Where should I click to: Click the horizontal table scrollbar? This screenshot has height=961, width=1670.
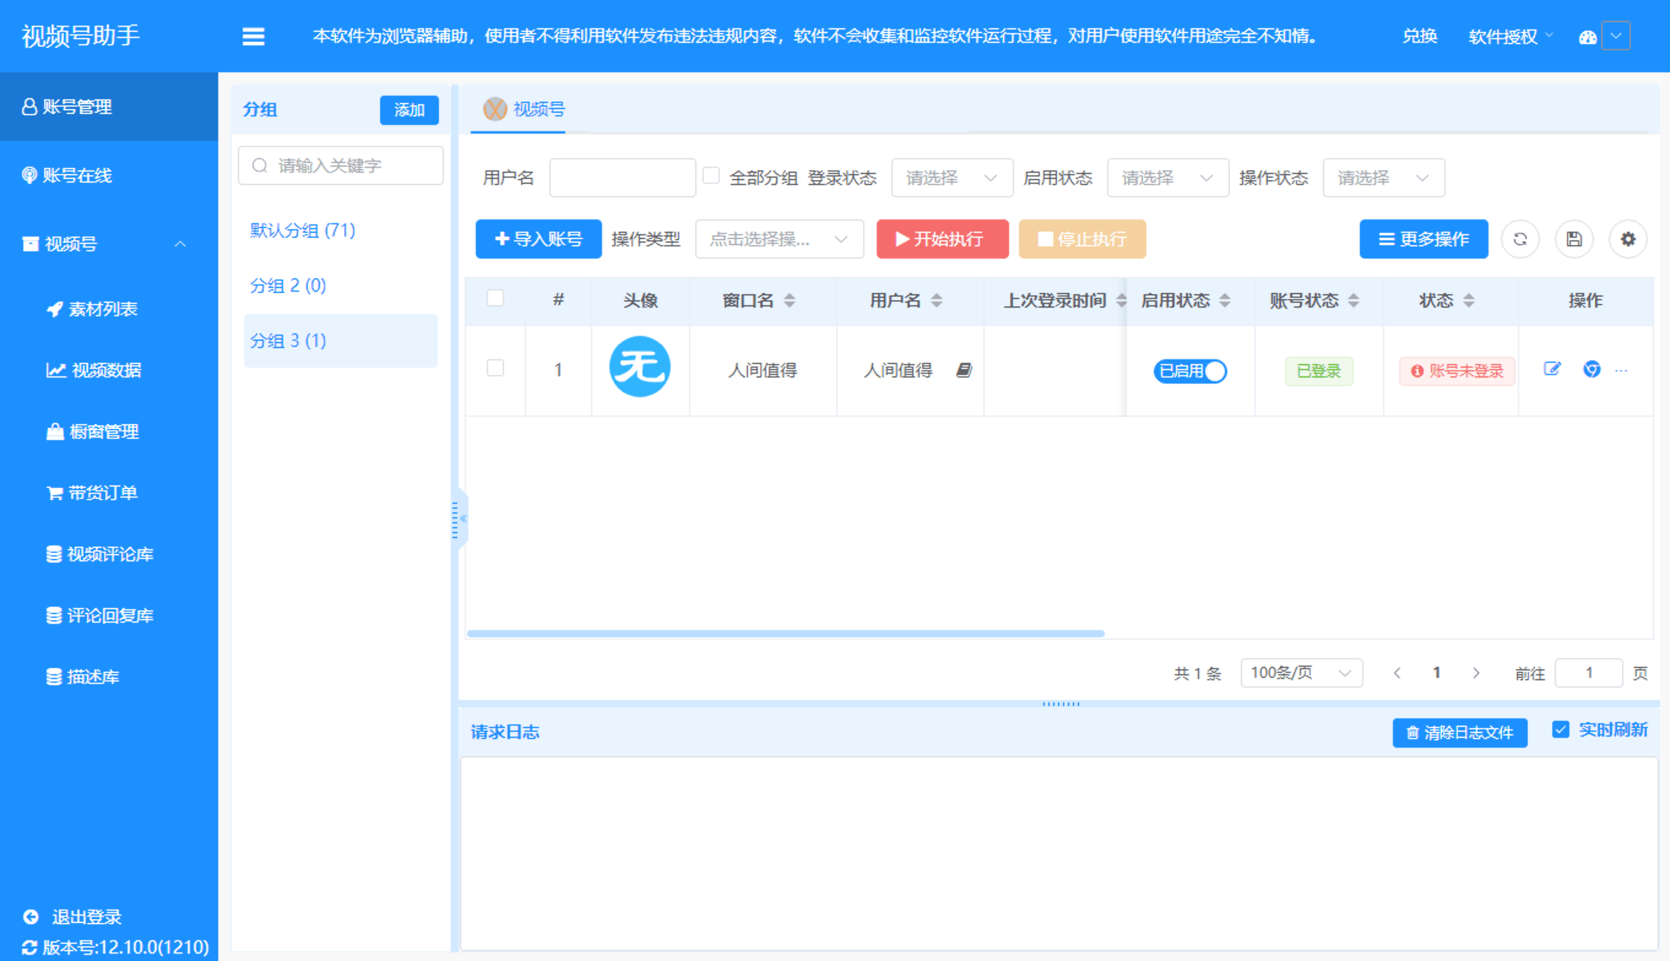tap(785, 634)
